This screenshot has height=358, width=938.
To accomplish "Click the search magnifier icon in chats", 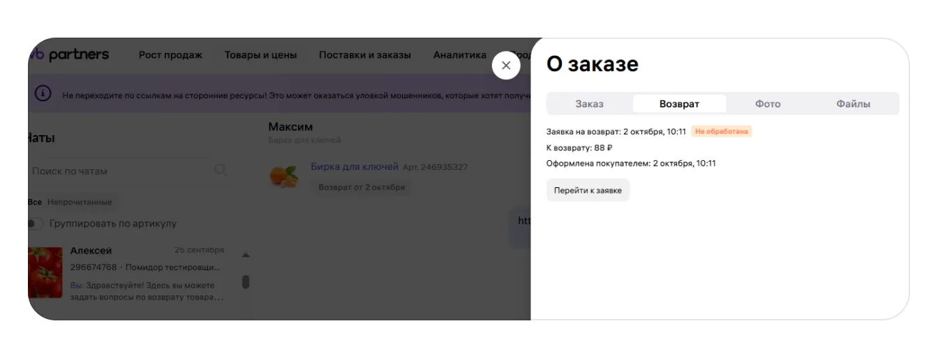I will 221,171.
